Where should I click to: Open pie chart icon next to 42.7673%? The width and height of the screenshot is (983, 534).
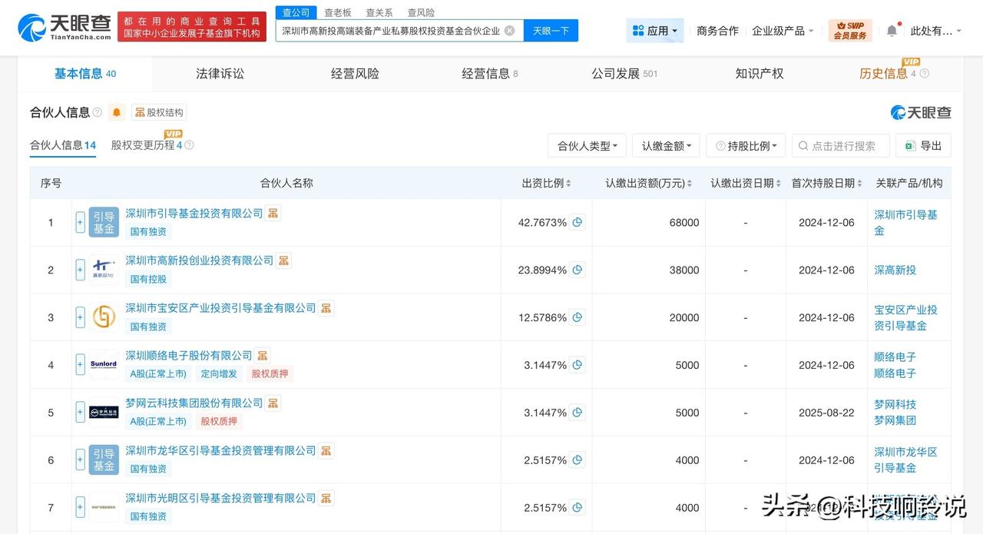578,222
